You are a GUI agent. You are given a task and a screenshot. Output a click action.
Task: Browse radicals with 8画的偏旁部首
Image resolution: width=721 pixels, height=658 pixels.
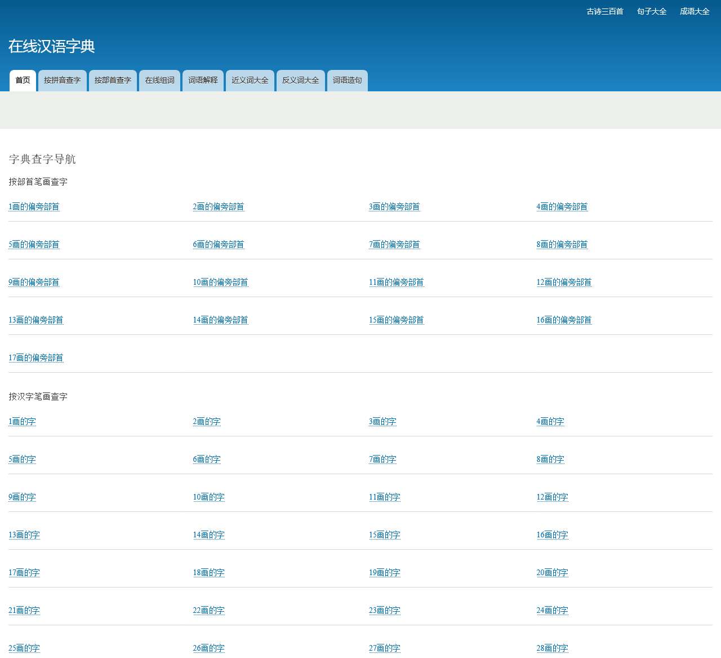pos(561,244)
